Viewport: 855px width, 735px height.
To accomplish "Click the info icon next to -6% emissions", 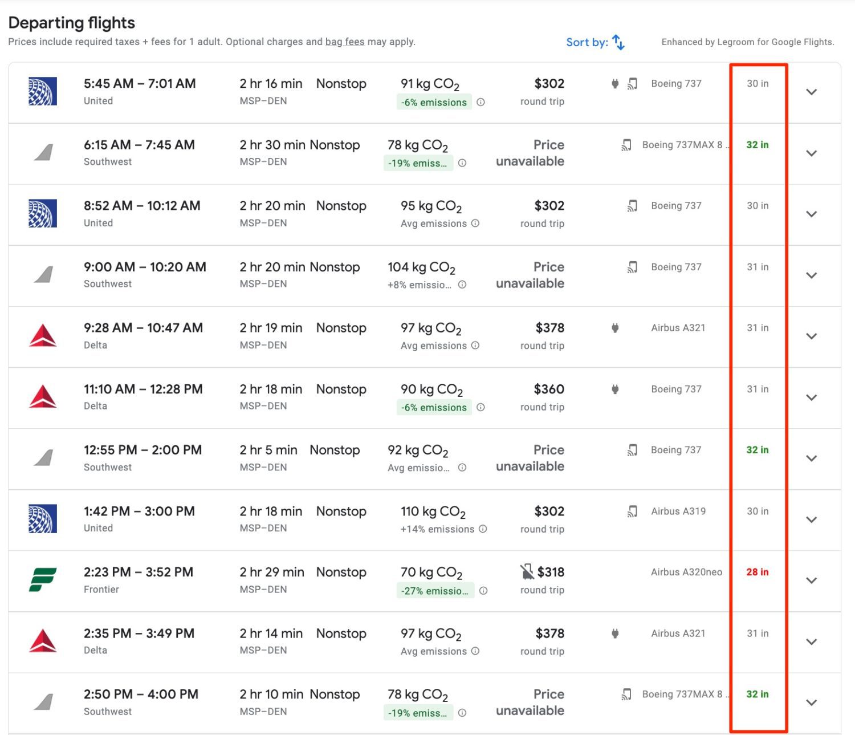I will (x=481, y=103).
